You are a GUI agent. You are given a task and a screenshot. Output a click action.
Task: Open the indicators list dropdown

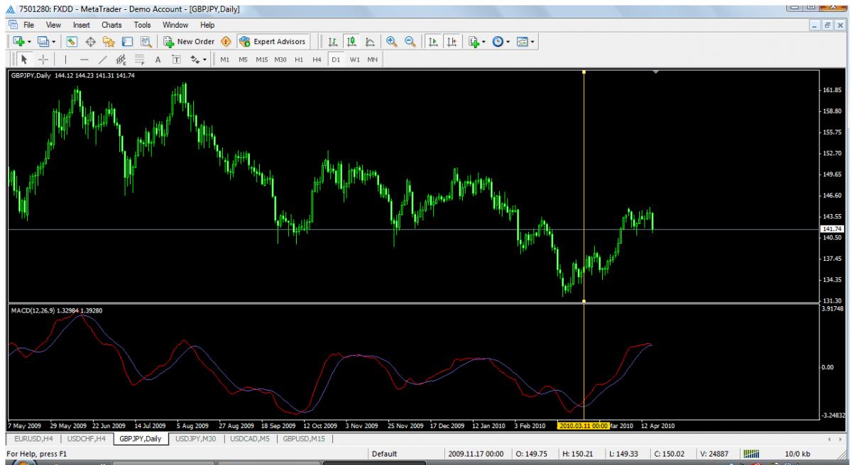point(485,41)
